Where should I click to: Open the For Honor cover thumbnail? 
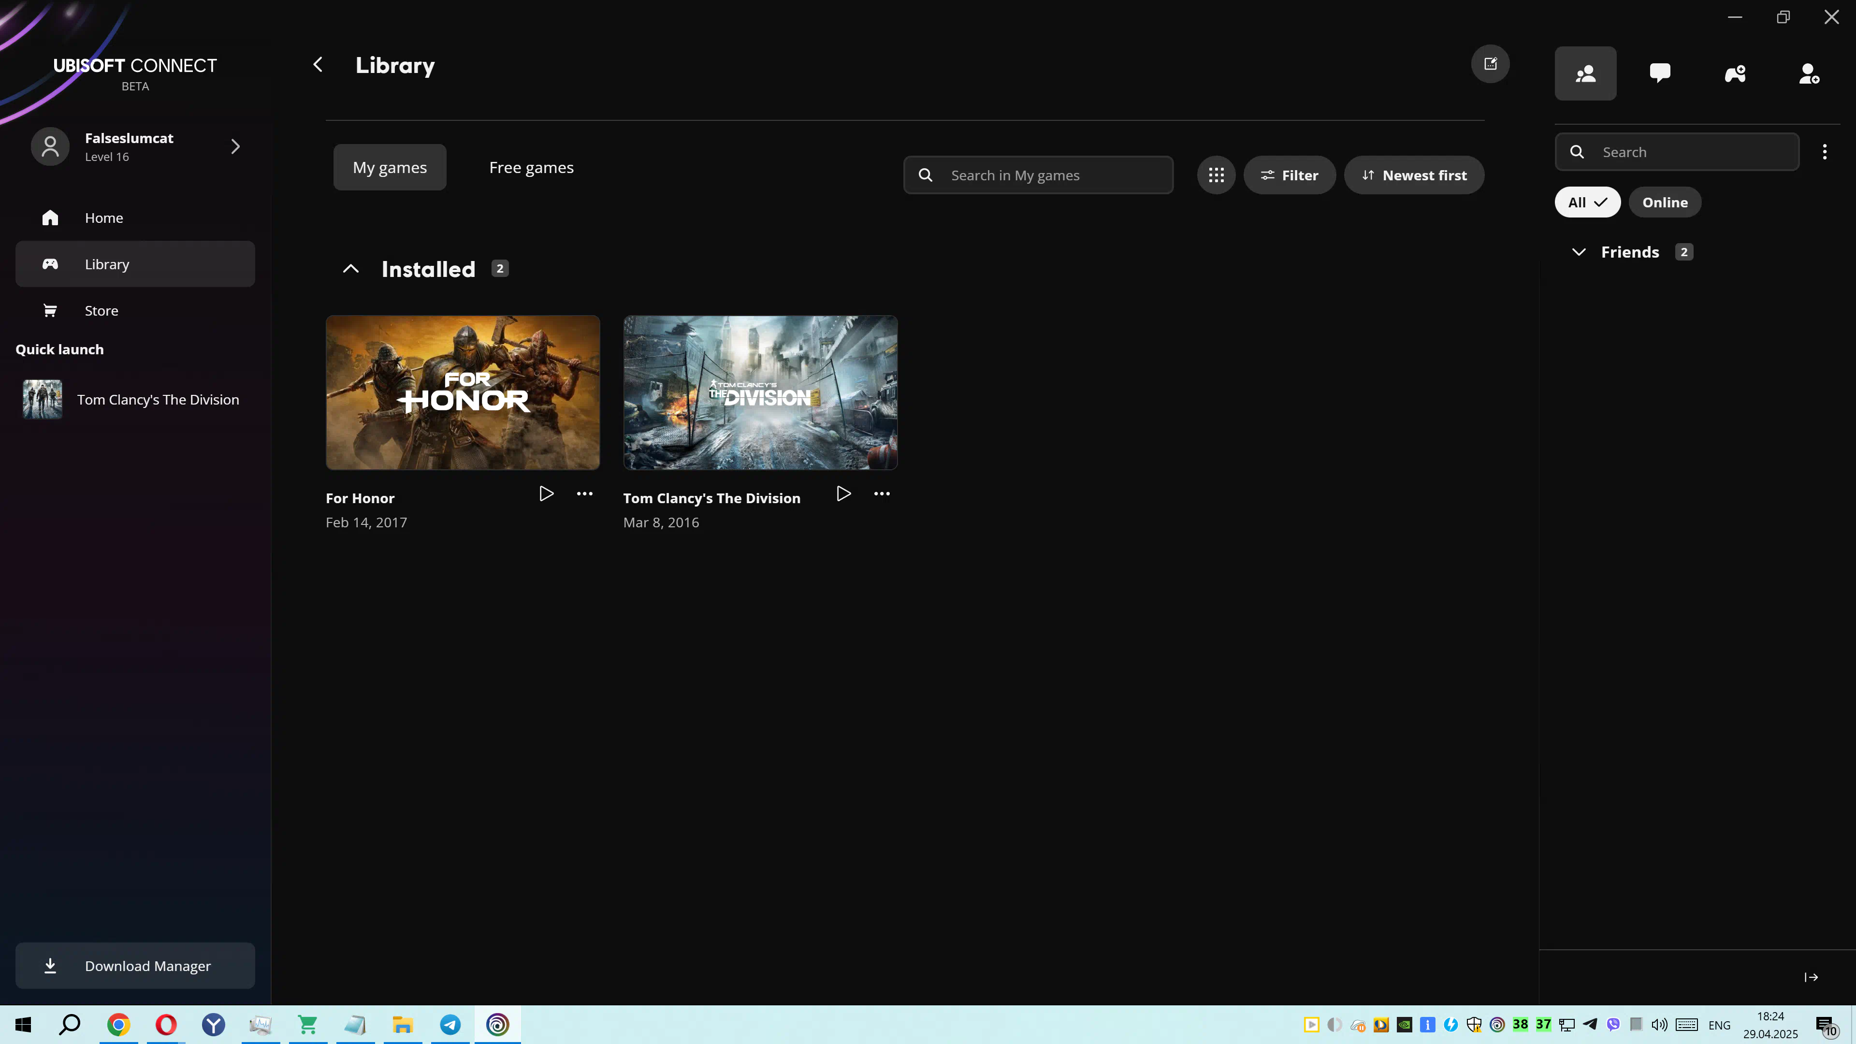point(463,392)
